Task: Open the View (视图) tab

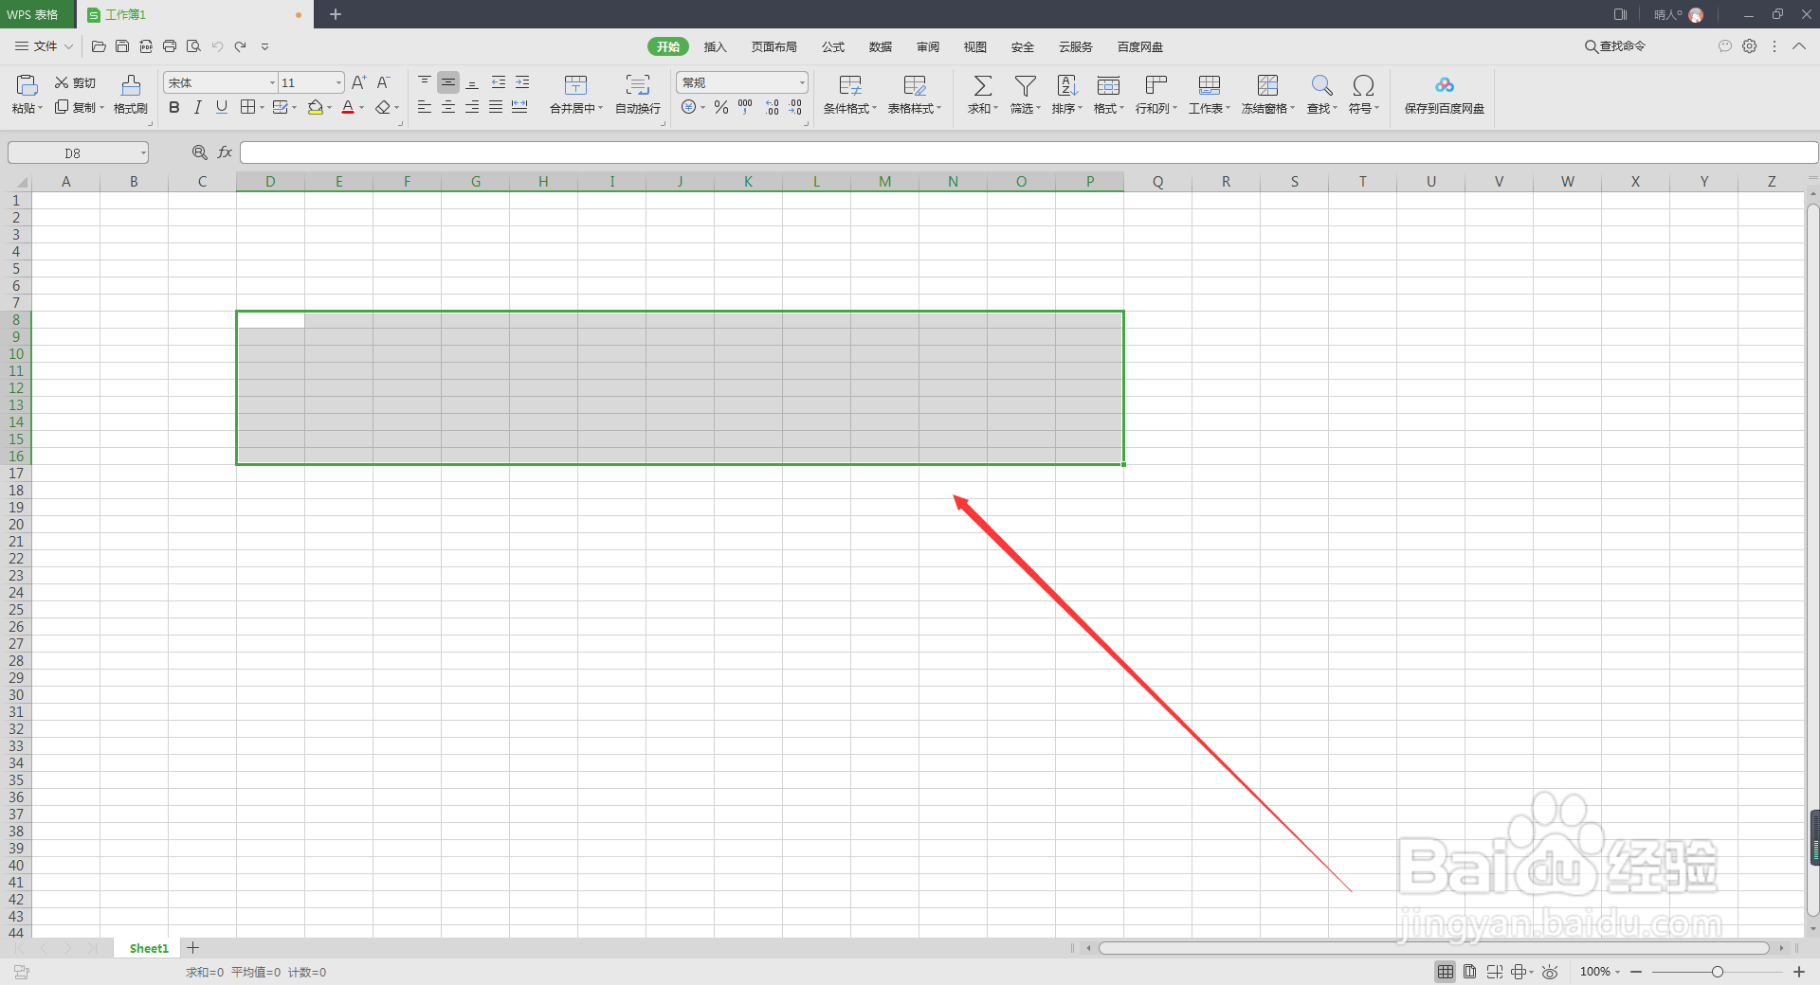Action: point(975,46)
